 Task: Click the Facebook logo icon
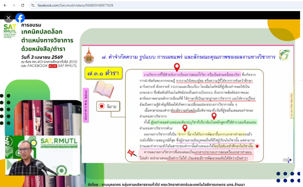click(20, 18)
